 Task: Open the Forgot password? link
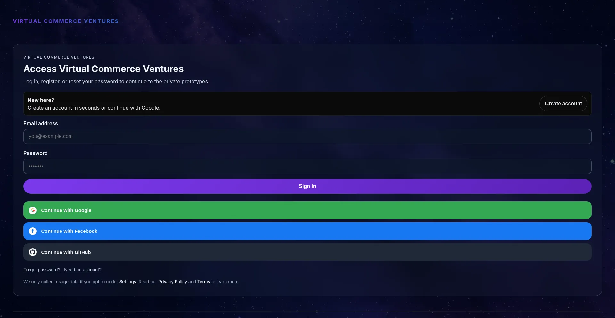[x=42, y=270]
